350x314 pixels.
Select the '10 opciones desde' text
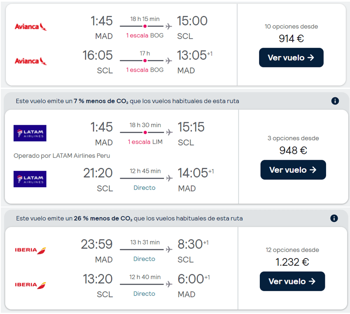(x=291, y=26)
